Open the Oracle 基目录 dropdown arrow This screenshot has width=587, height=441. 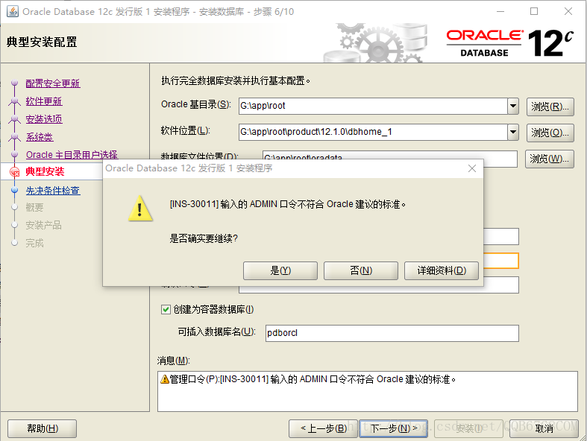tap(513, 107)
